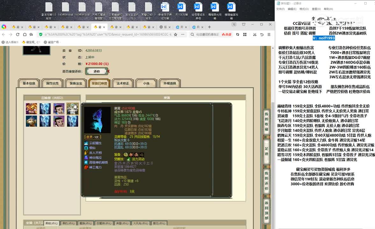The width and height of the screenshot is (375, 229).
Task: Click the 吉人天相 skill icon
Action: [x=86, y=153]
